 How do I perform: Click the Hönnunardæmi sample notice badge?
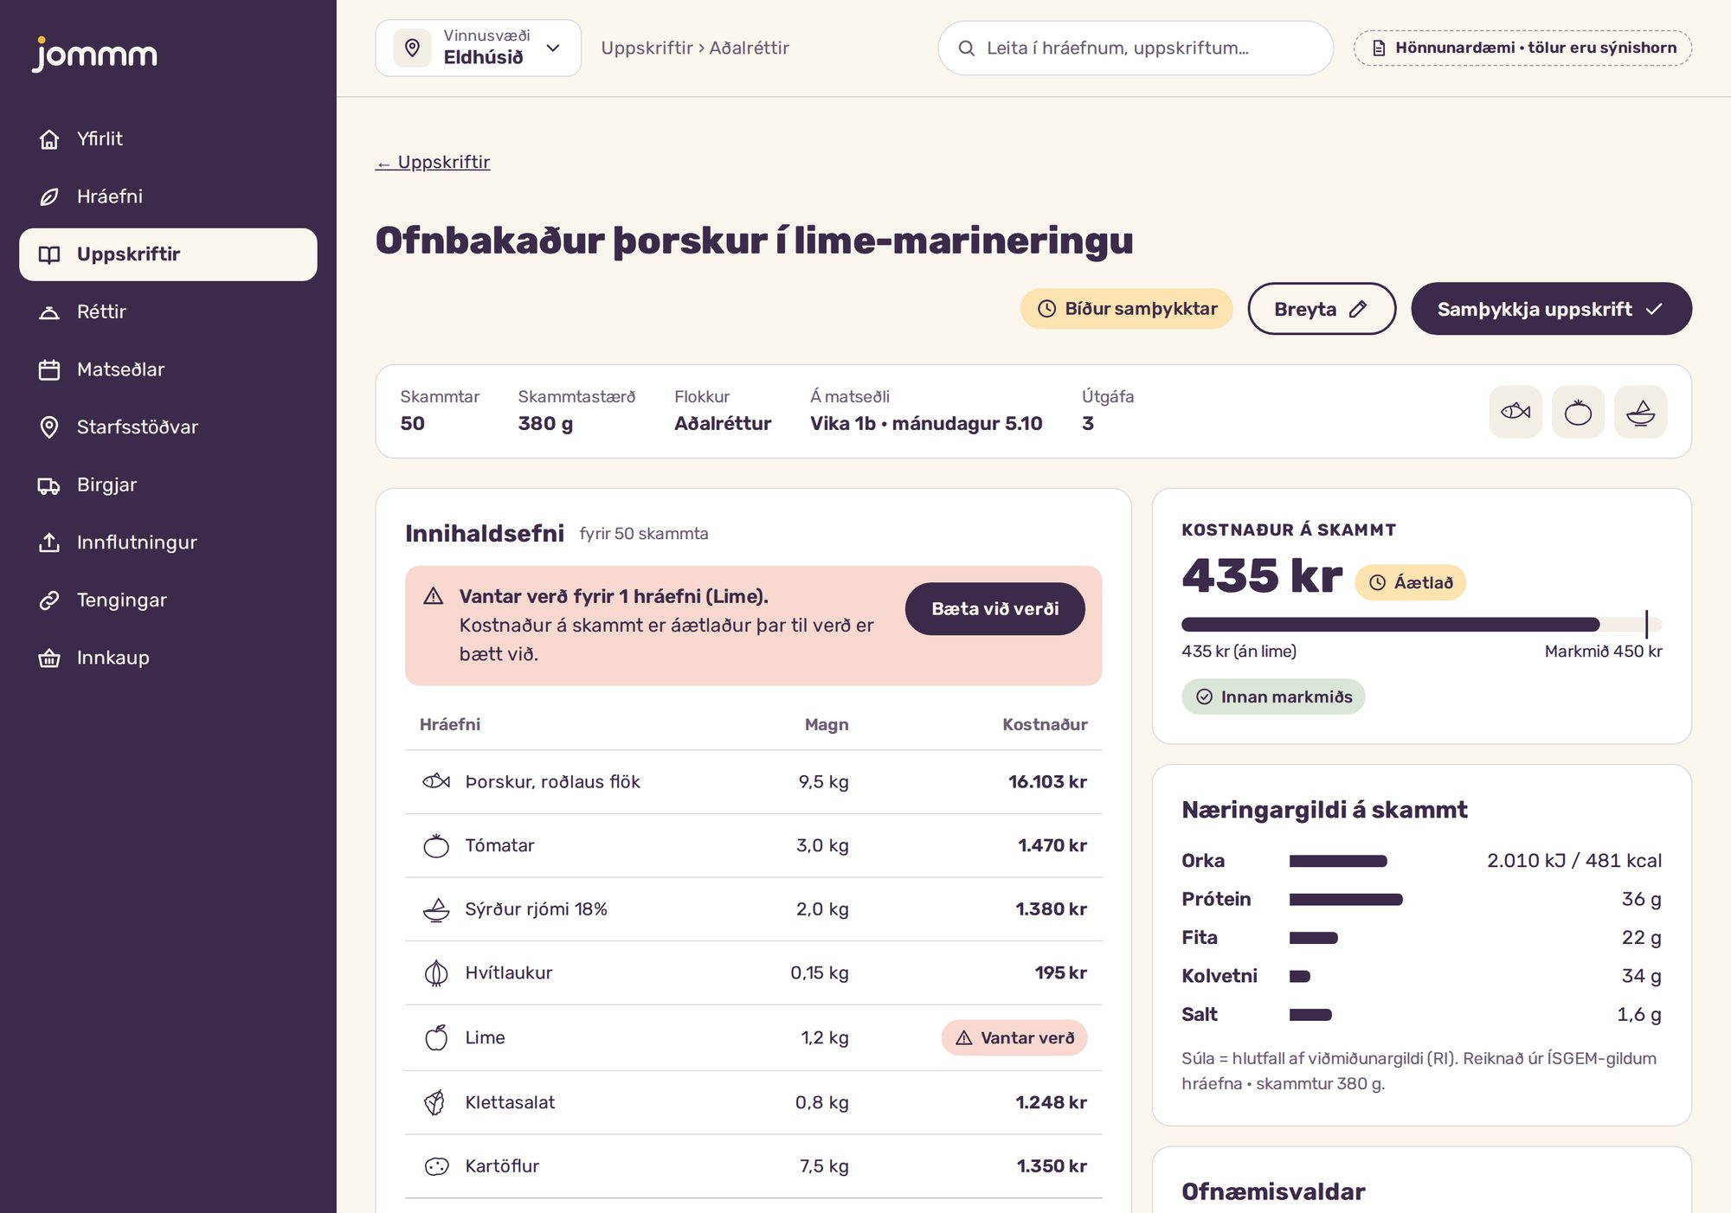tap(1522, 48)
